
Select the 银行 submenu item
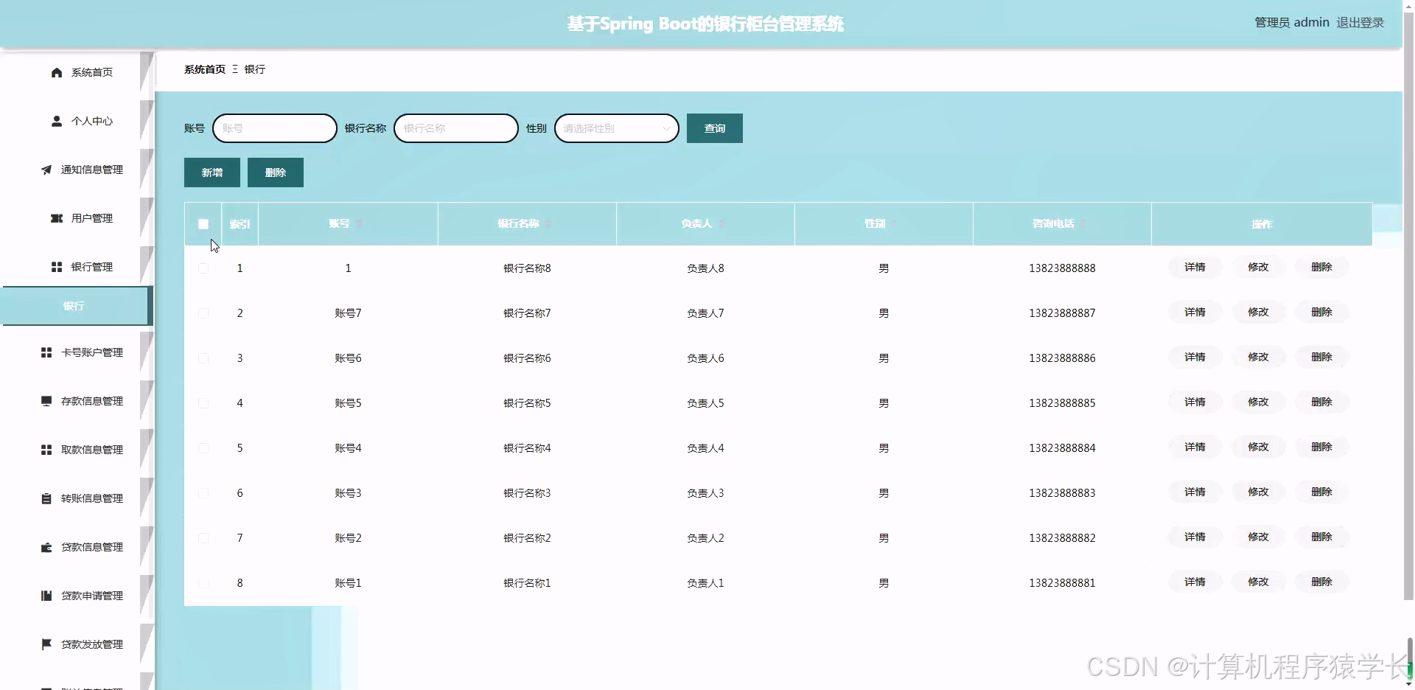coord(76,306)
